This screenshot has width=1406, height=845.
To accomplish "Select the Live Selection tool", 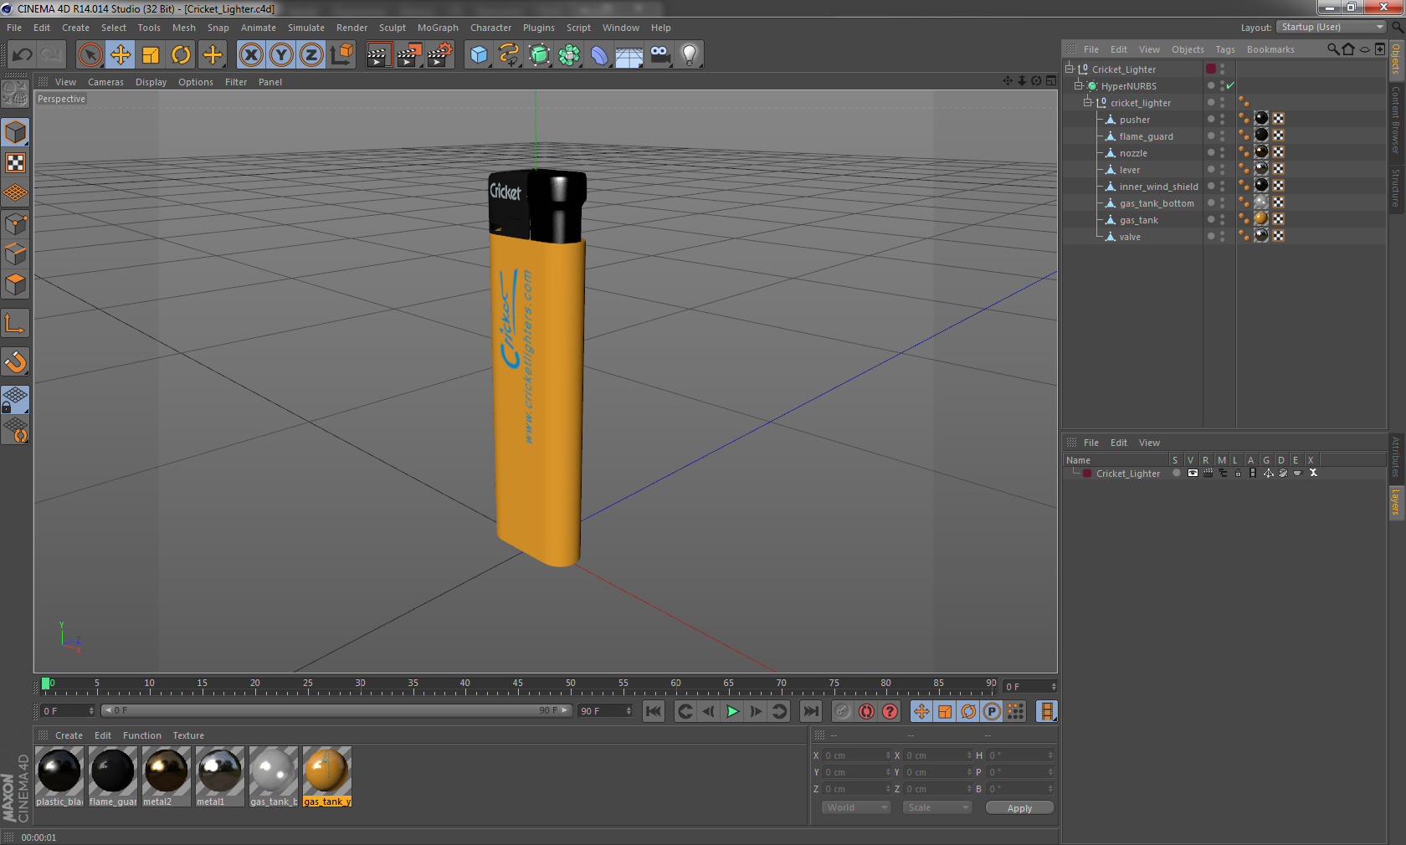I will click(90, 55).
